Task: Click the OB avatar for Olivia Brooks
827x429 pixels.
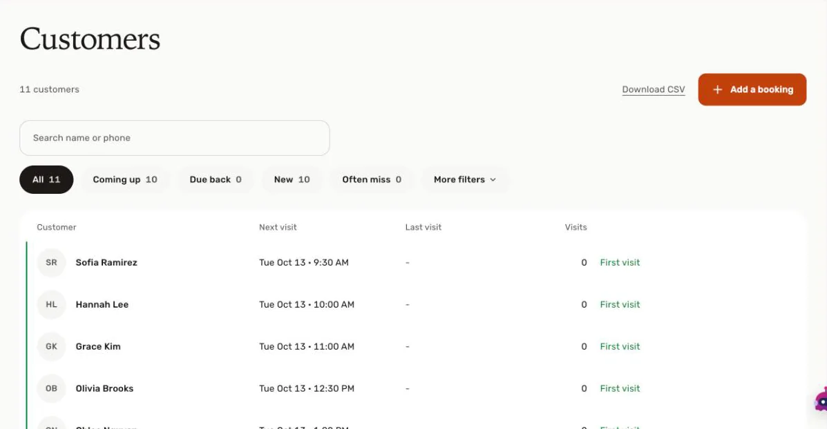Action: click(x=51, y=388)
